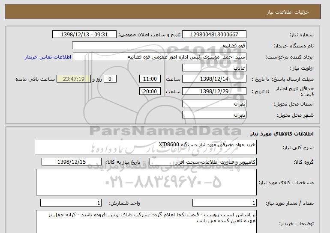
Task: Click the page header جزئیات اطلاعات نیاز
Action: pos(288,12)
